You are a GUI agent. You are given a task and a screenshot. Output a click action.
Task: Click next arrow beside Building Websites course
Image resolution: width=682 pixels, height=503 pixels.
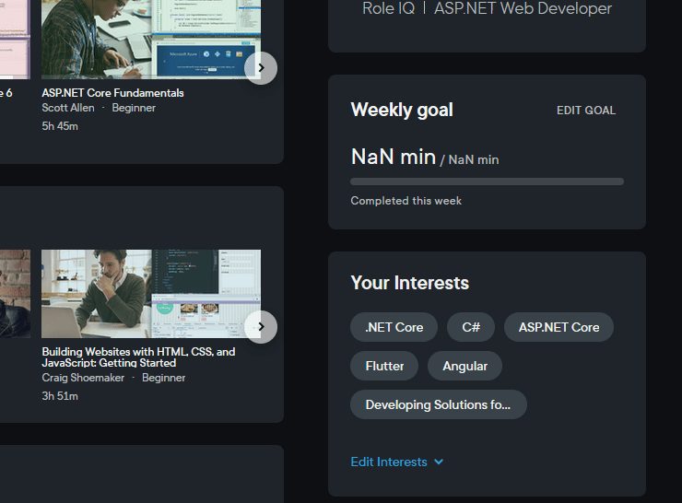pos(261,326)
